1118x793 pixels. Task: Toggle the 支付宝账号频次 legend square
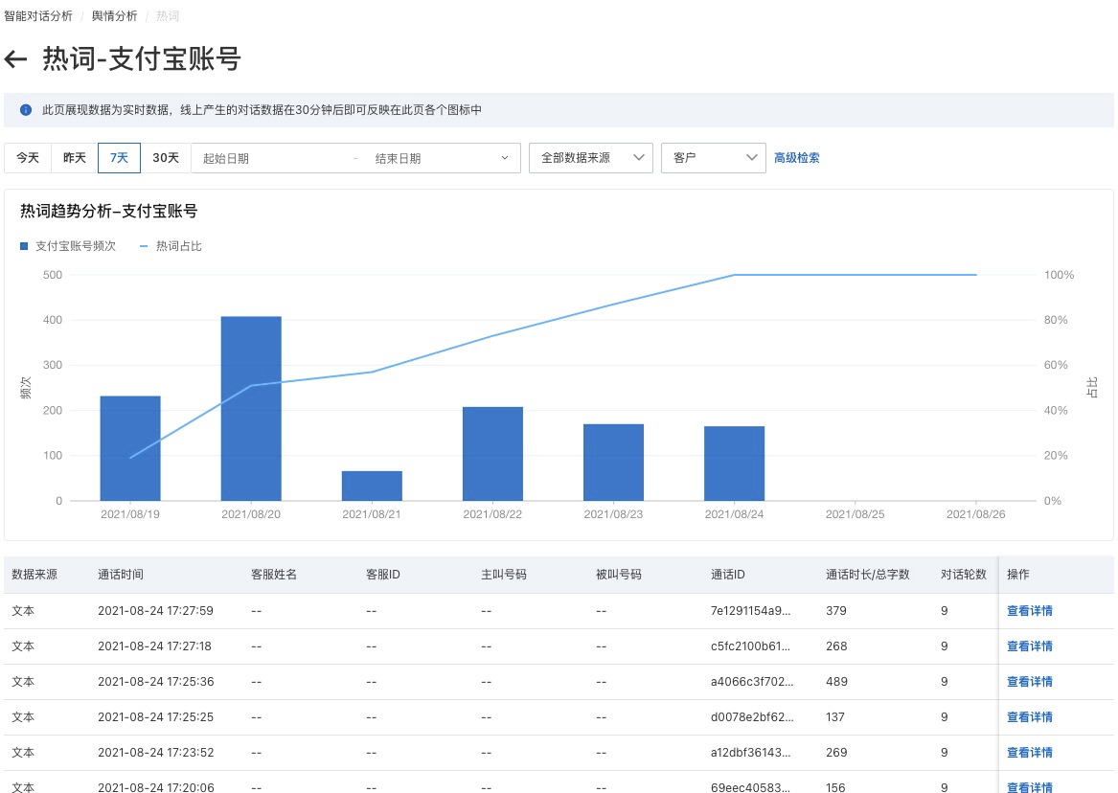(x=24, y=246)
